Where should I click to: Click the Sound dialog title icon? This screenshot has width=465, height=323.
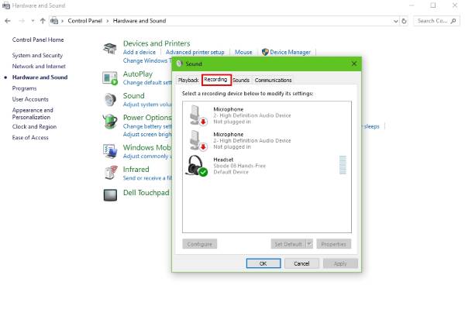point(180,64)
